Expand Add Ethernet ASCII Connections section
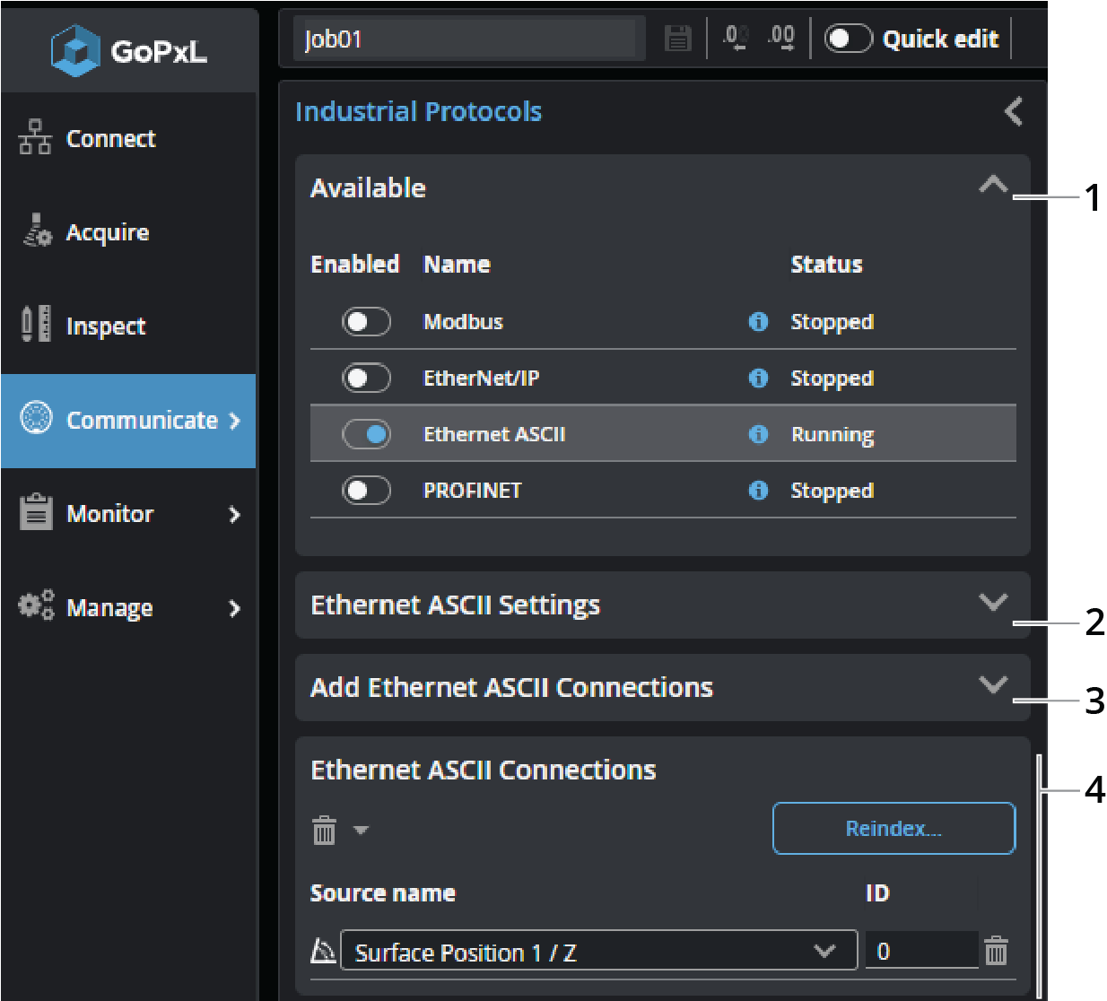 [992, 685]
